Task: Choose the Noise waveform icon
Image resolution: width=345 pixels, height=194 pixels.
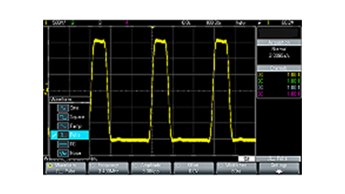Action: point(64,153)
